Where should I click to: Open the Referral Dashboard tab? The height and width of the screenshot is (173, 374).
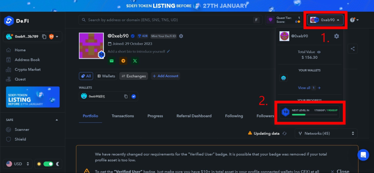pyautogui.click(x=194, y=116)
